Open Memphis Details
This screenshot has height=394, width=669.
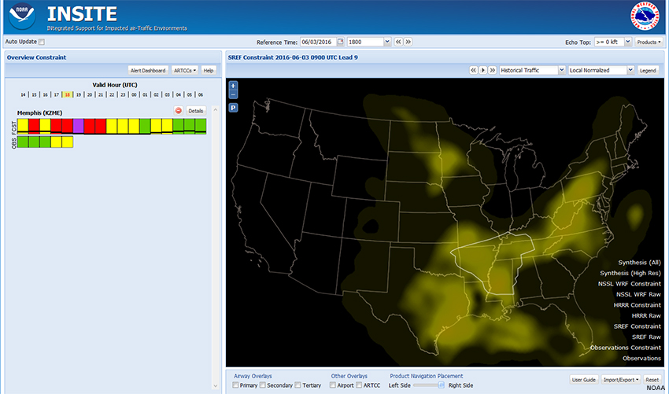196,111
